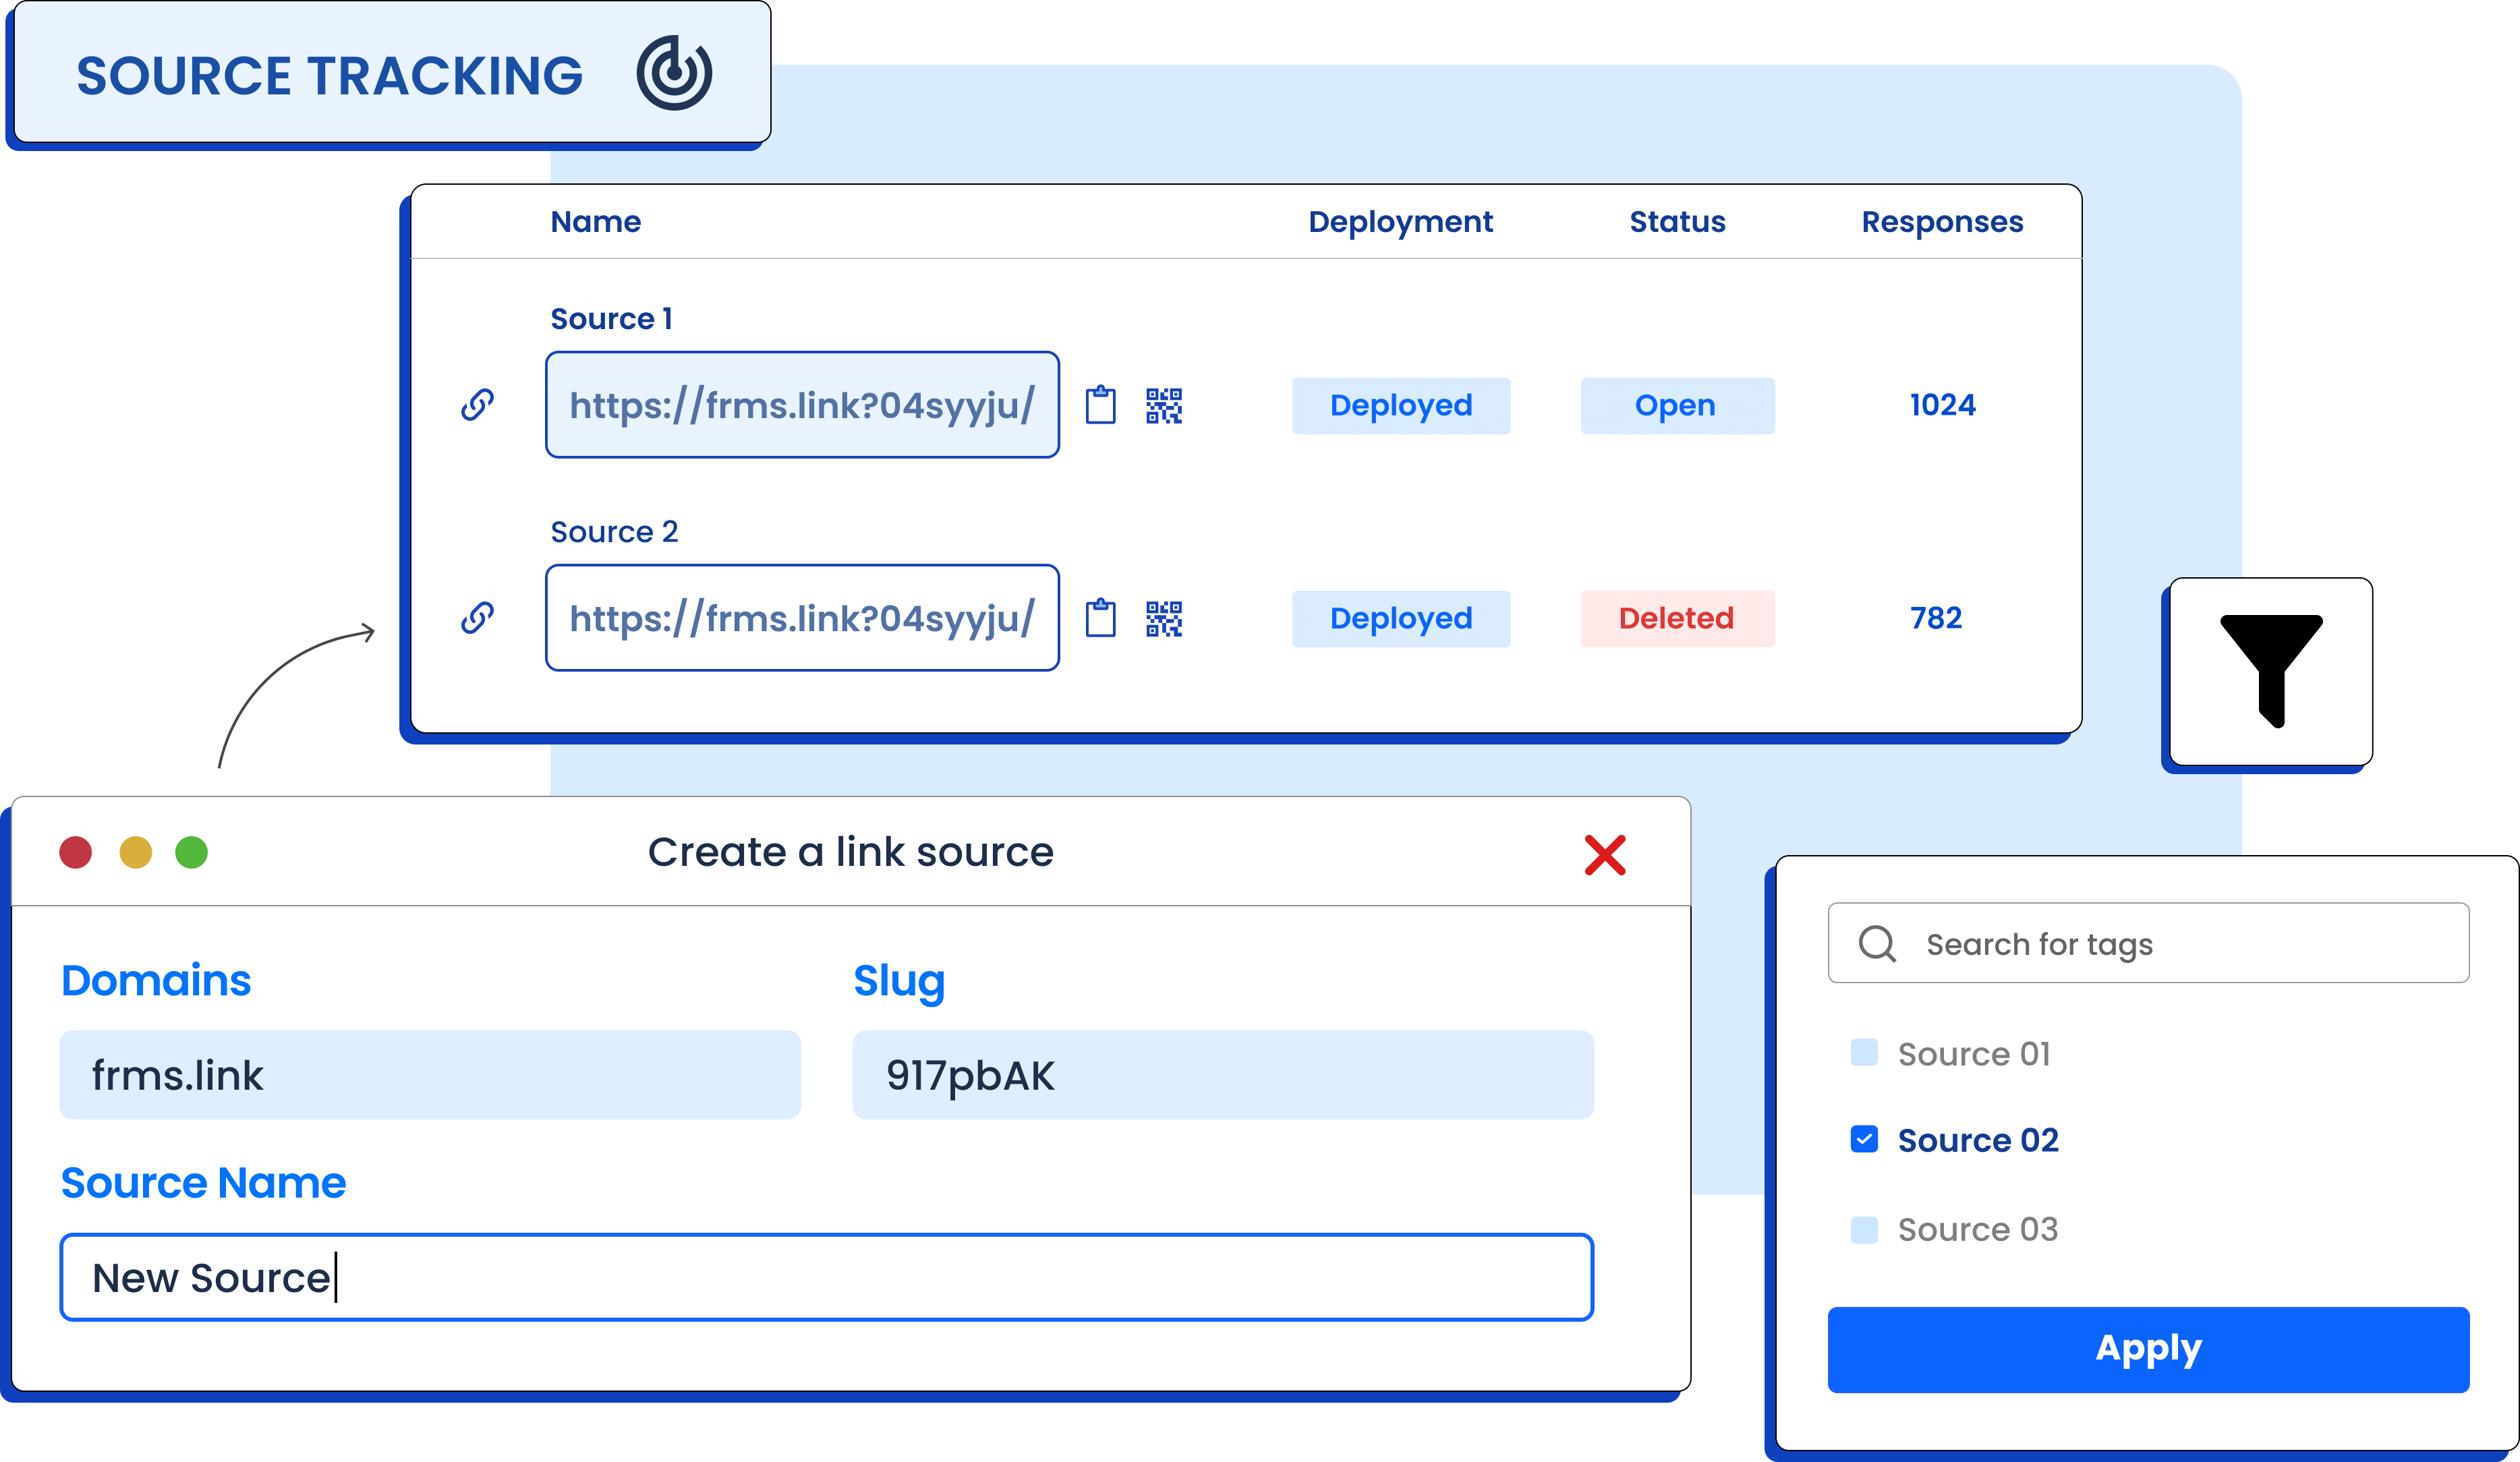Click the Source 2 row title
This screenshot has height=1462, width=2520.
(x=614, y=532)
